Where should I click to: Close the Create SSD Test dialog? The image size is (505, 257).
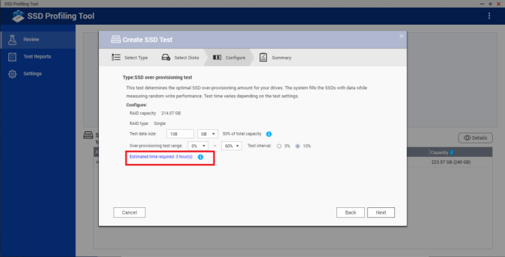click(x=401, y=36)
